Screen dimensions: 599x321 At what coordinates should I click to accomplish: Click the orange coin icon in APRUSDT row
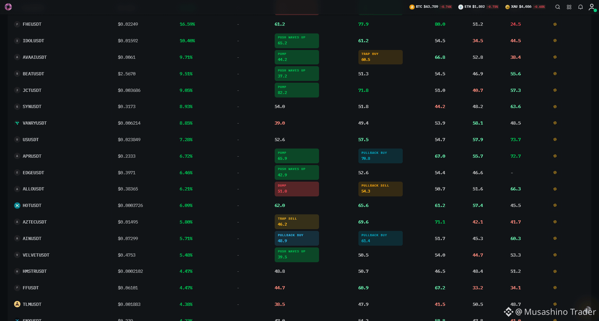(x=555, y=156)
